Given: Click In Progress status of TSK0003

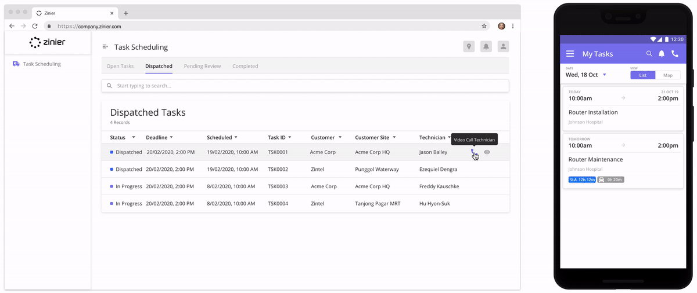Looking at the screenshot, I should click(128, 186).
